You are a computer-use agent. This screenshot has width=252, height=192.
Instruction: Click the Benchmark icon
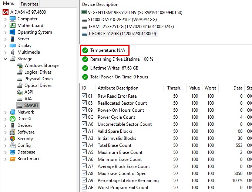pos(13,159)
